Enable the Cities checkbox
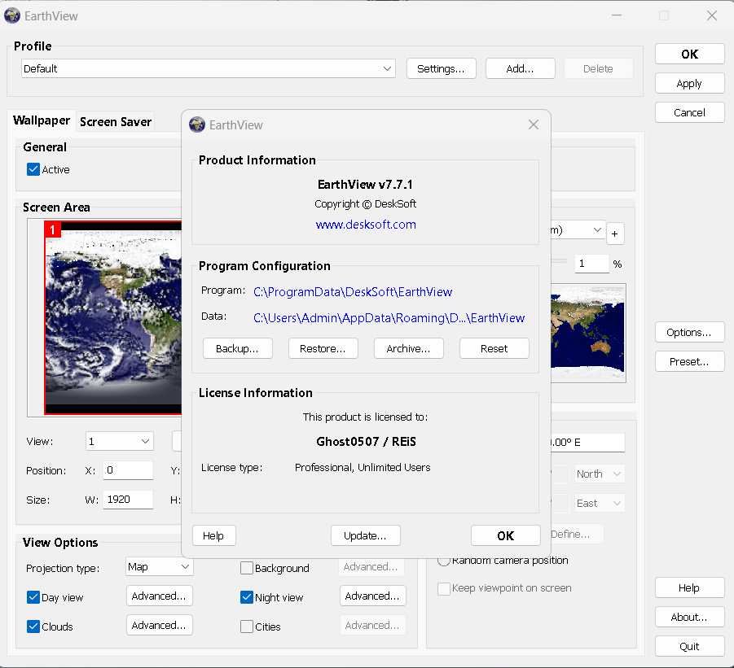Viewport: 734px width, 668px height. (x=247, y=627)
